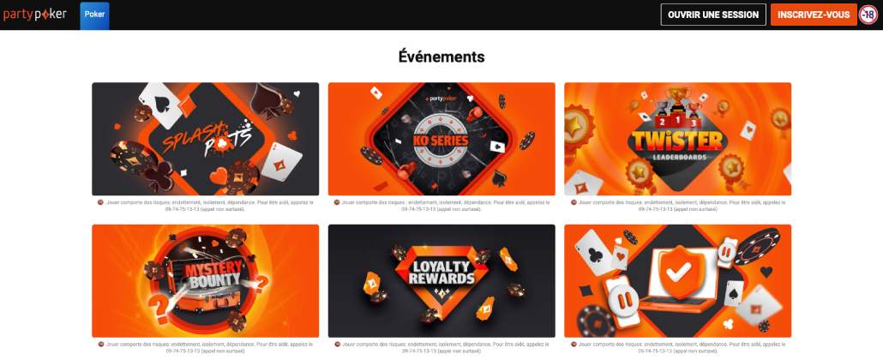Click the -18 age restriction badge
This screenshot has height=360, width=883.
click(x=868, y=15)
